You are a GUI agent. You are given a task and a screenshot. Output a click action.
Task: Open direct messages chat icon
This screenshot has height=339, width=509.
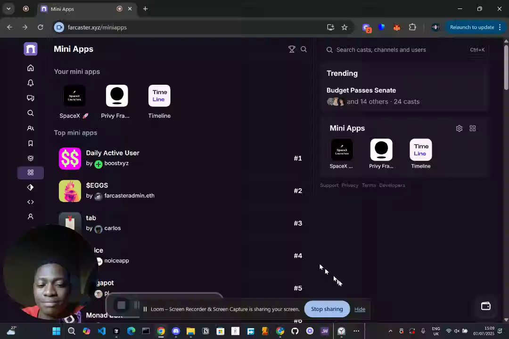tap(31, 98)
